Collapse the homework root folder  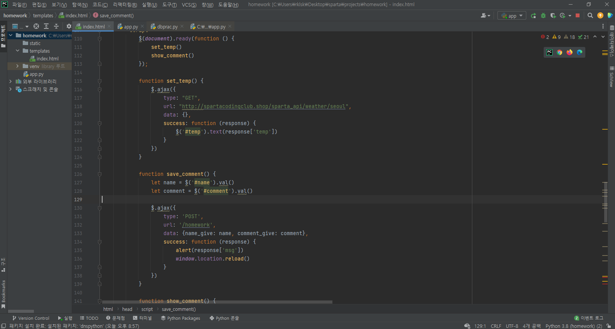click(11, 35)
